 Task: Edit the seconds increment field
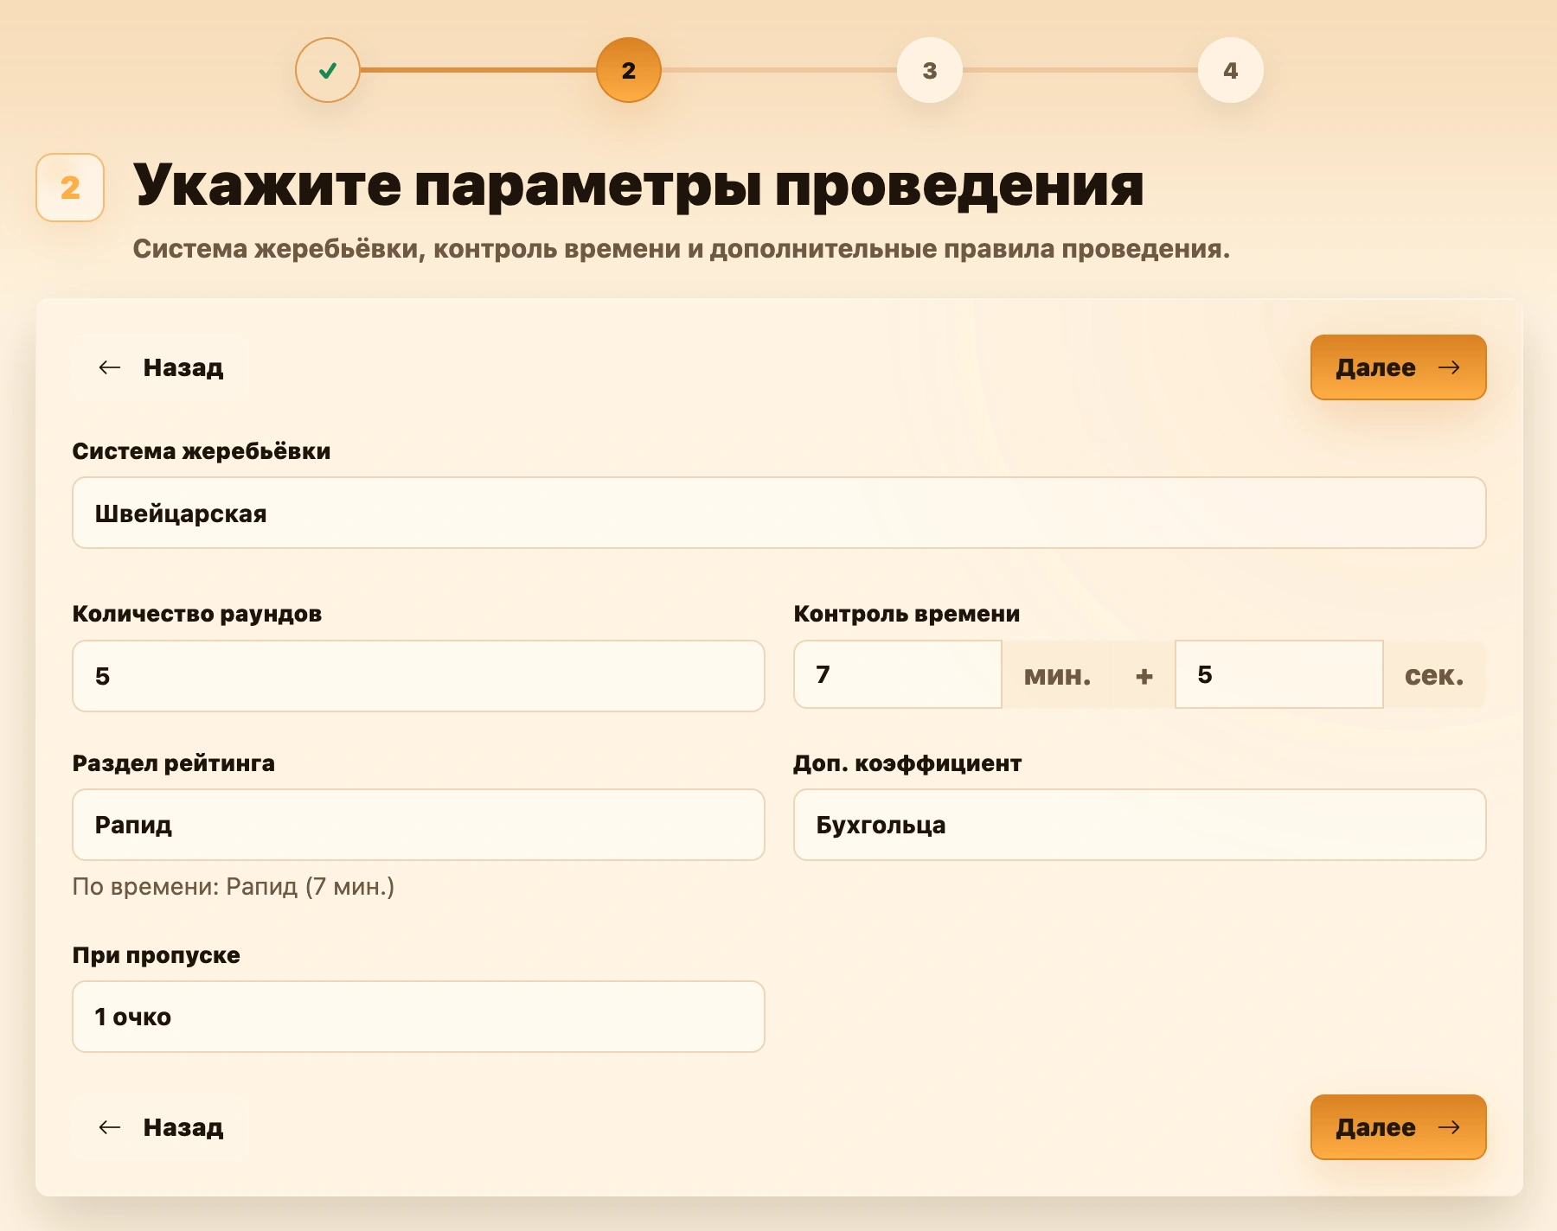point(1279,674)
